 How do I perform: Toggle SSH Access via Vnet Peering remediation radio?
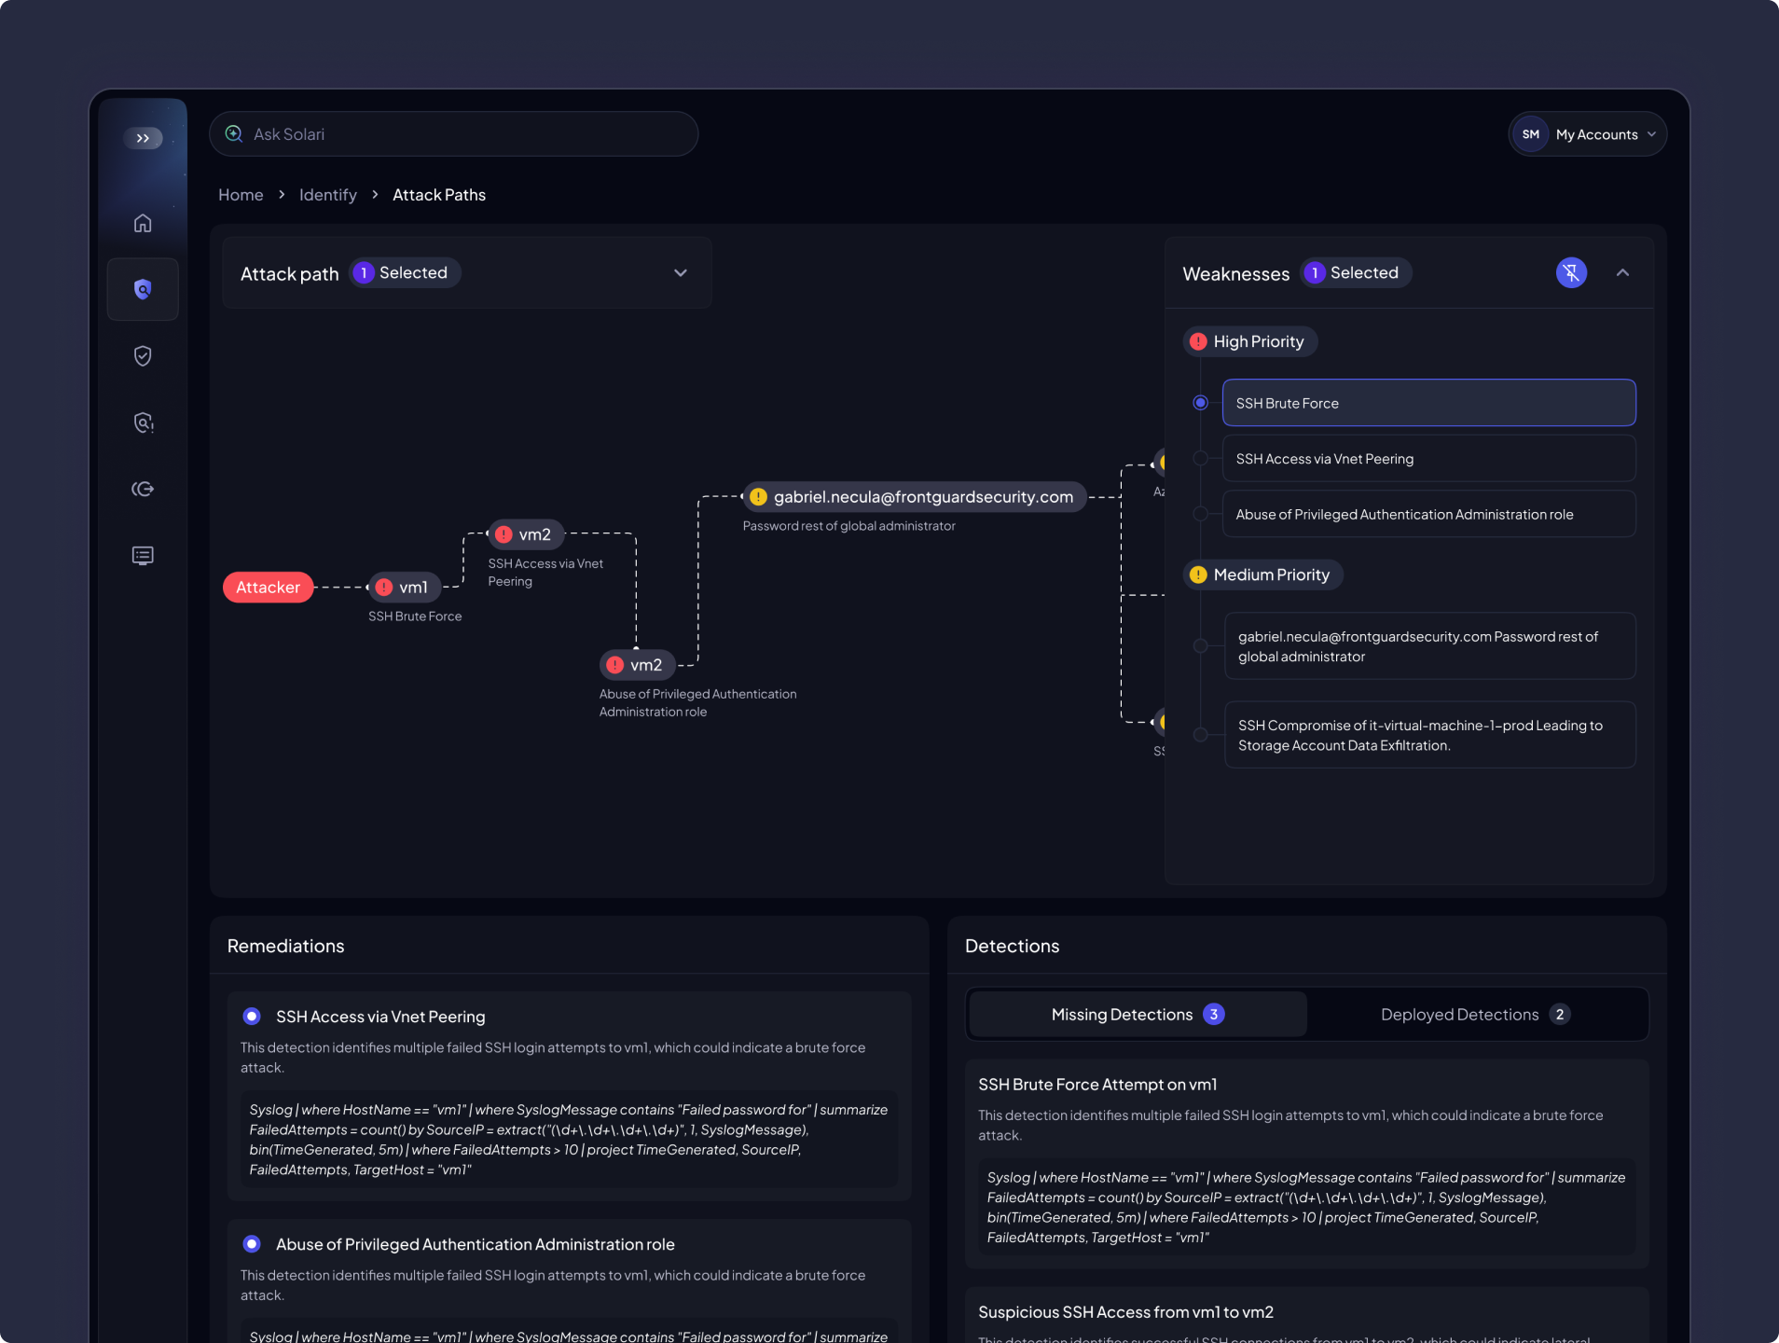[x=252, y=1017]
